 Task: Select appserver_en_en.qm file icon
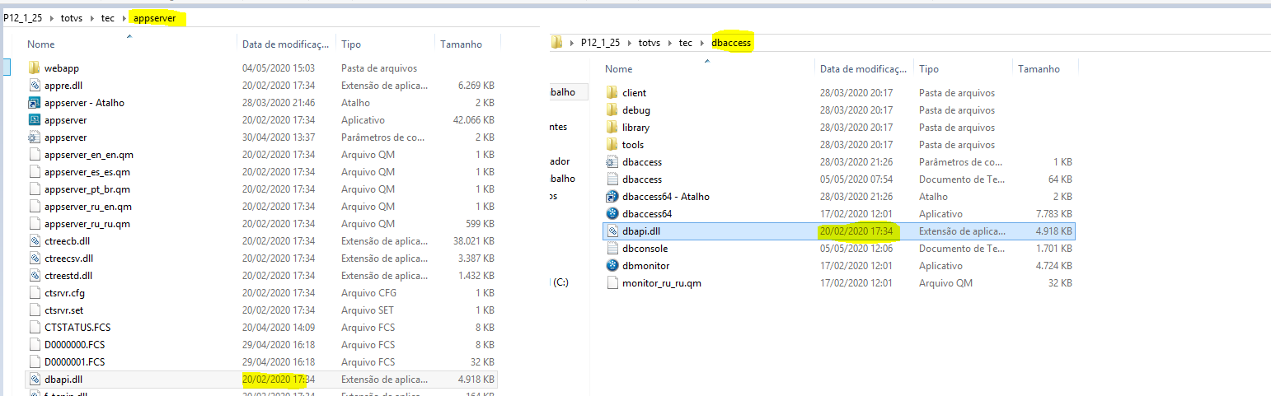[x=35, y=155]
